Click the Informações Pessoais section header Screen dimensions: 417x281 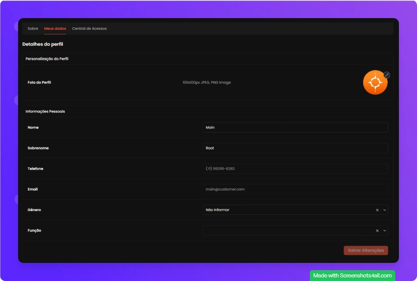click(x=45, y=111)
